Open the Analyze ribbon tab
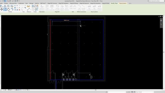The width and height of the screenshot is (165, 93). click(6, 3)
